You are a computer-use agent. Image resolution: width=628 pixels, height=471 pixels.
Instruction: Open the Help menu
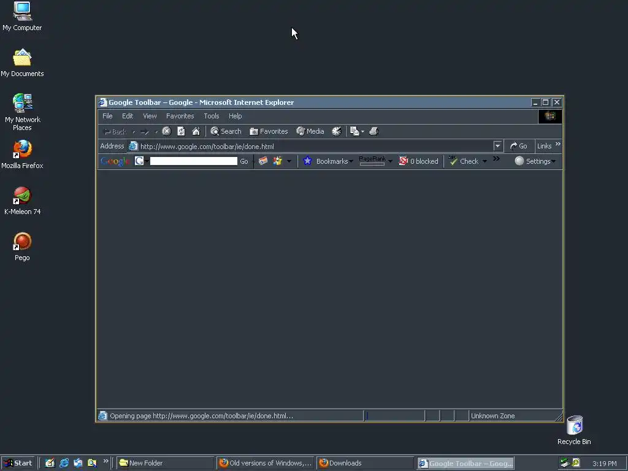click(235, 116)
